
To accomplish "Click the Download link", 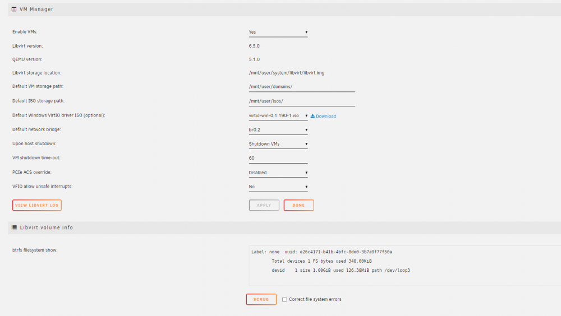I will [x=325, y=116].
